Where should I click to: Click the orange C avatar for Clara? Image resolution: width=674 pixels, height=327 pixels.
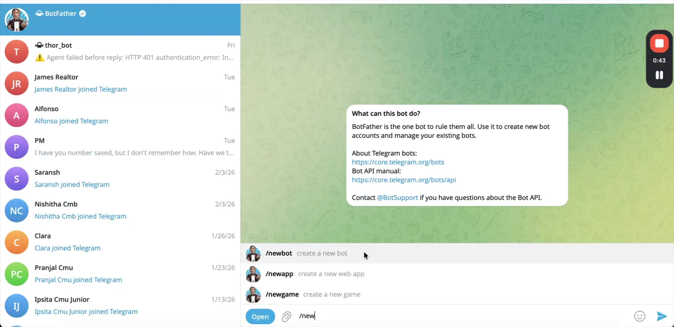tap(16, 242)
